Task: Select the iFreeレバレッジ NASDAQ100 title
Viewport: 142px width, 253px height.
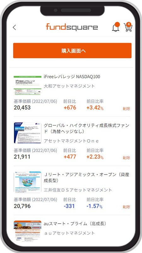Action: coord(72,77)
